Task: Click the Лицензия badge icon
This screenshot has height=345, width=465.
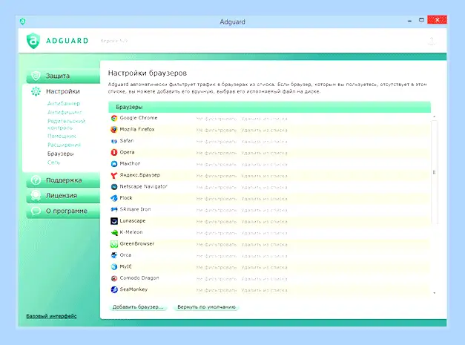Action: 36,195
